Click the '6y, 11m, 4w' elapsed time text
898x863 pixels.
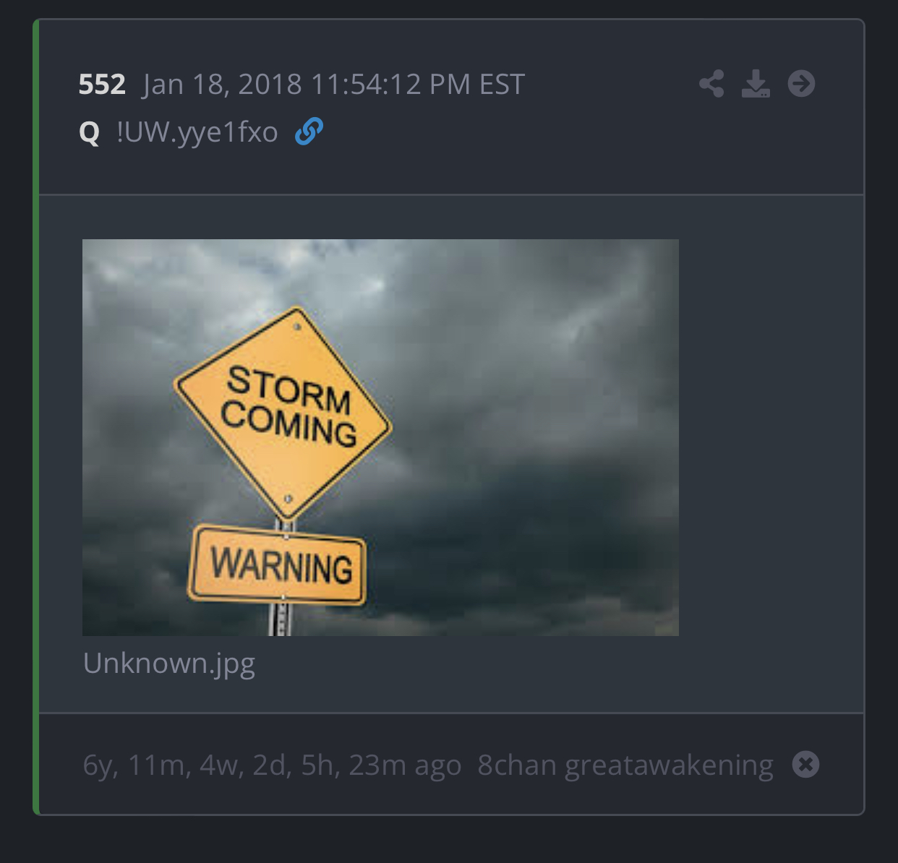(161, 765)
